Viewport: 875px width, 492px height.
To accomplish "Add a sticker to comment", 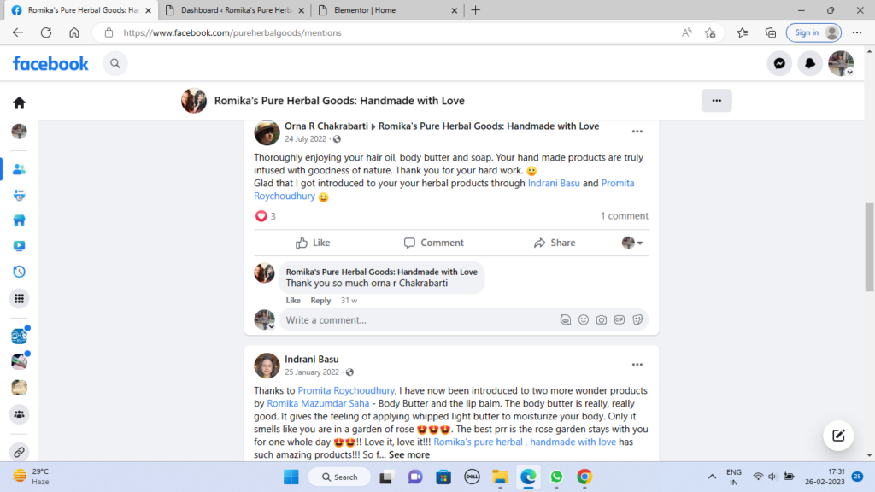I will pos(637,320).
